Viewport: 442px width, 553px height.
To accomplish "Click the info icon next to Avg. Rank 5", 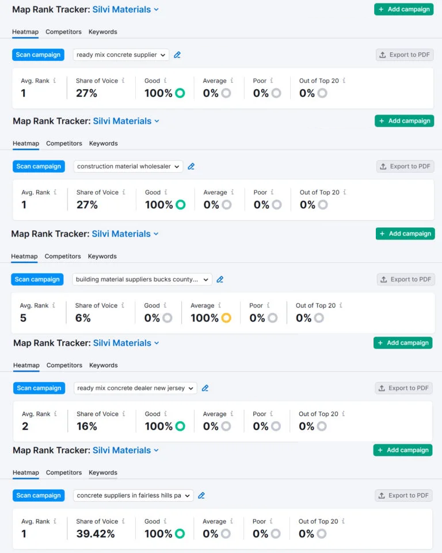I will 54,306.
